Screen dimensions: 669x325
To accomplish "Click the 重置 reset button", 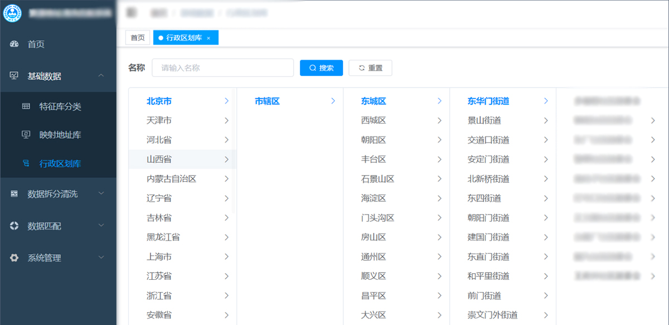I will (x=370, y=68).
